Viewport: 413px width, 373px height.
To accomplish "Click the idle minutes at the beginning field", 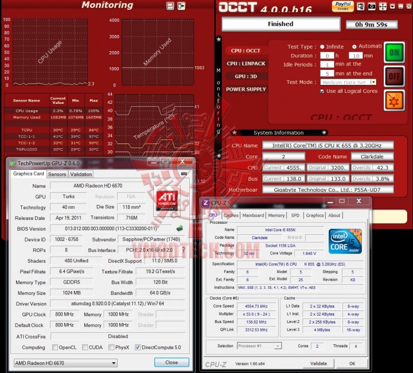I will (327, 64).
